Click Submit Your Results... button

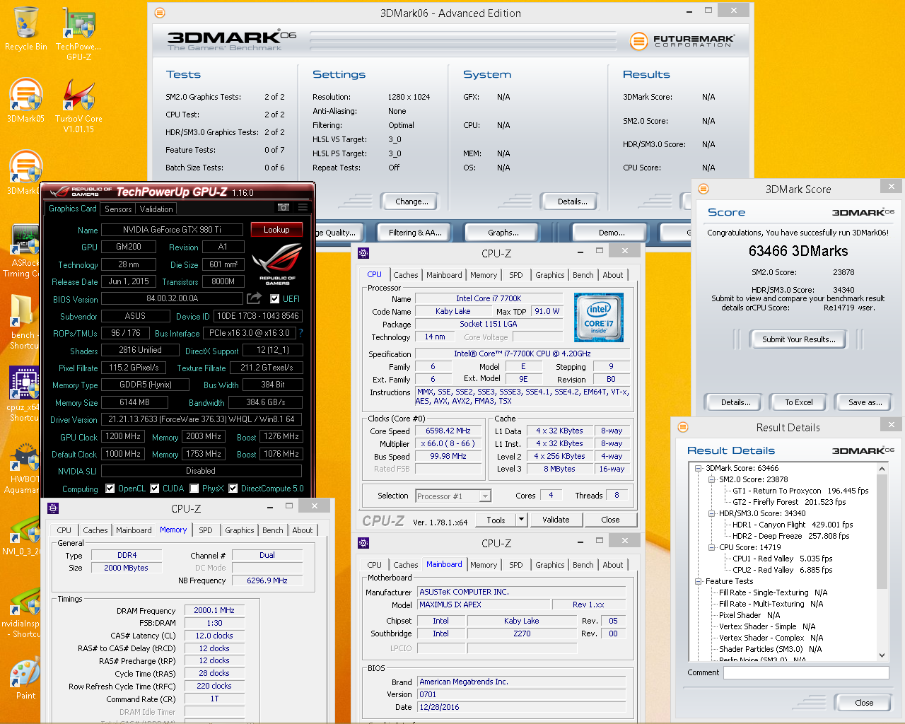[x=799, y=339]
